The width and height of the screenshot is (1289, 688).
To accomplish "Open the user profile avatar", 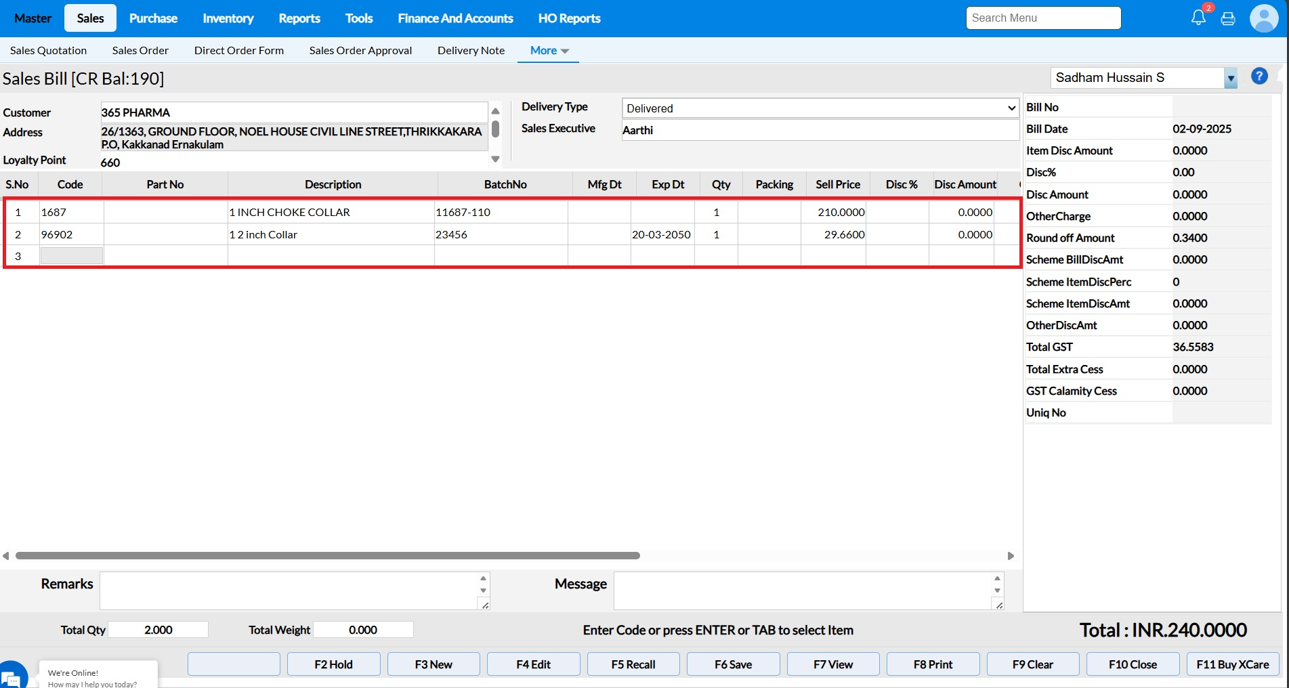I will click(1263, 18).
